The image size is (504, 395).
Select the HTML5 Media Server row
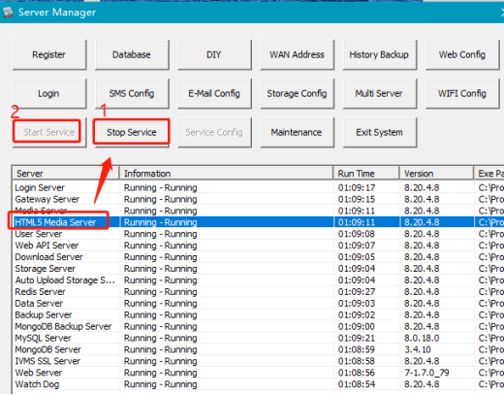point(259,222)
